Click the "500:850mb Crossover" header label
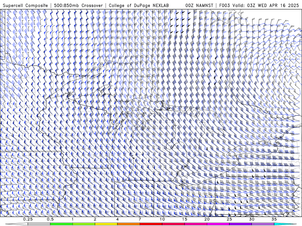The height and width of the screenshot is (226, 302). (79, 6)
